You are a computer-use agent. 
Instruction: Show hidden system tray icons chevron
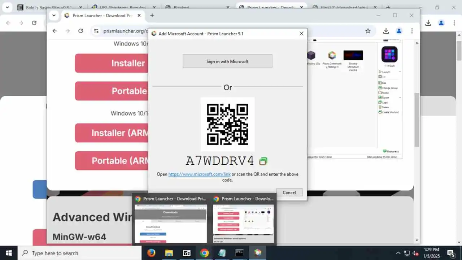(x=398, y=253)
